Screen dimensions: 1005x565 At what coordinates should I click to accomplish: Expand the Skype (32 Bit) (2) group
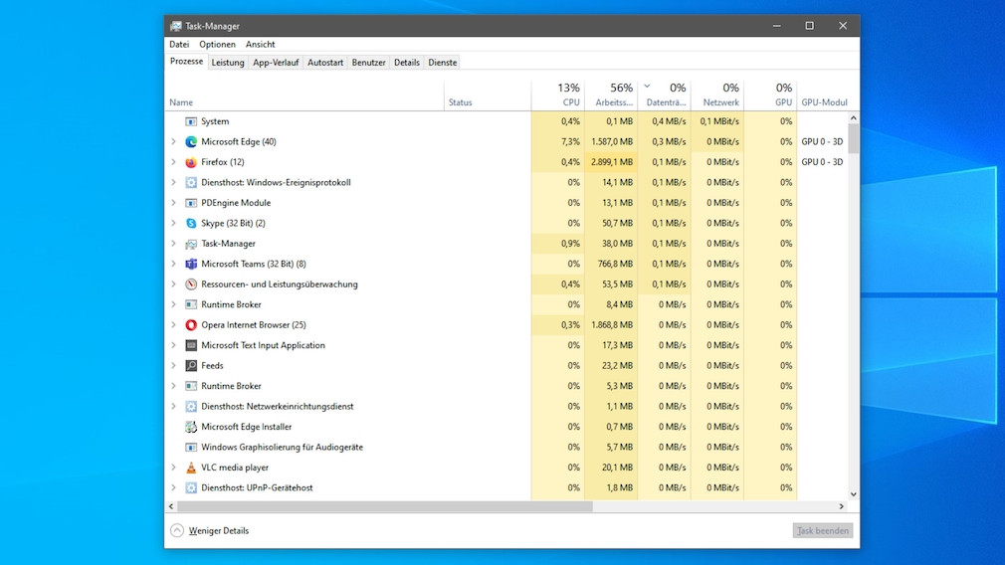tap(174, 223)
